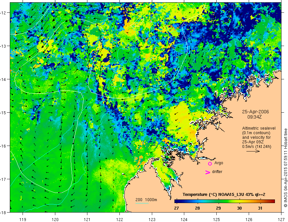This screenshot has width=288, height=222.
Task: Click the temperature color bar legend
Action: pyautogui.click(x=225, y=201)
